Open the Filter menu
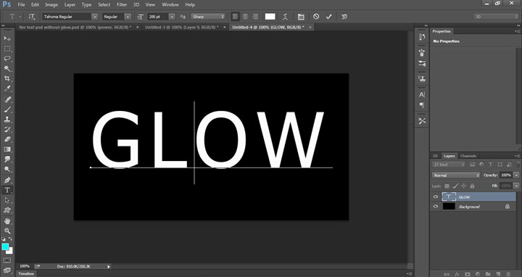The width and height of the screenshot is (522, 277). point(122,4)
